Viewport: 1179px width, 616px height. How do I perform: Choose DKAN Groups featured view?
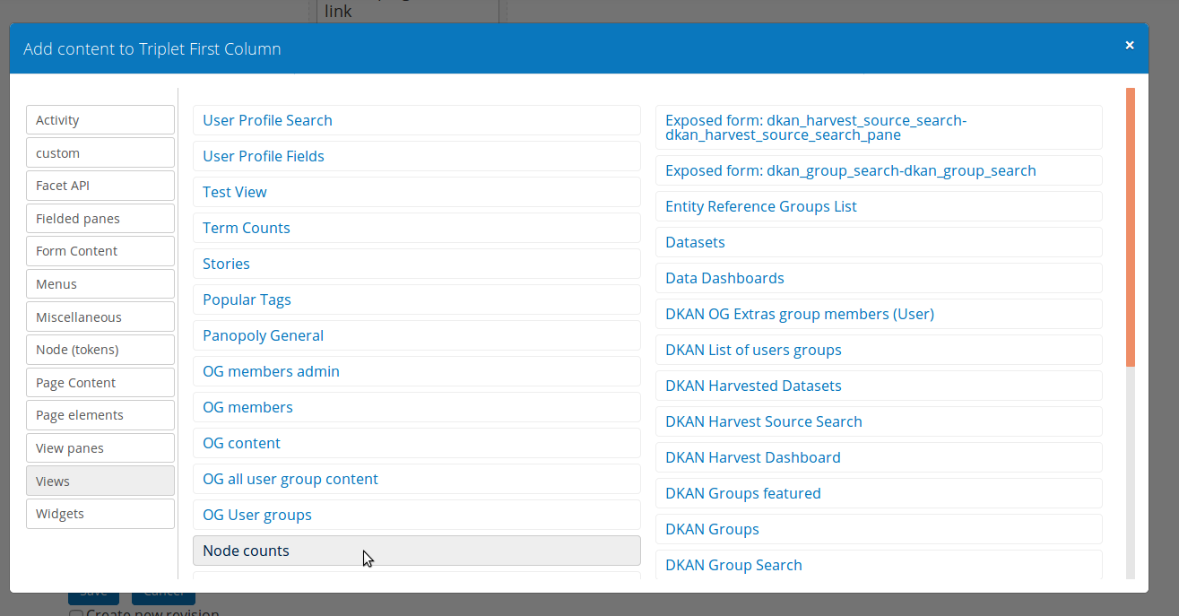[x=879, y=493]
